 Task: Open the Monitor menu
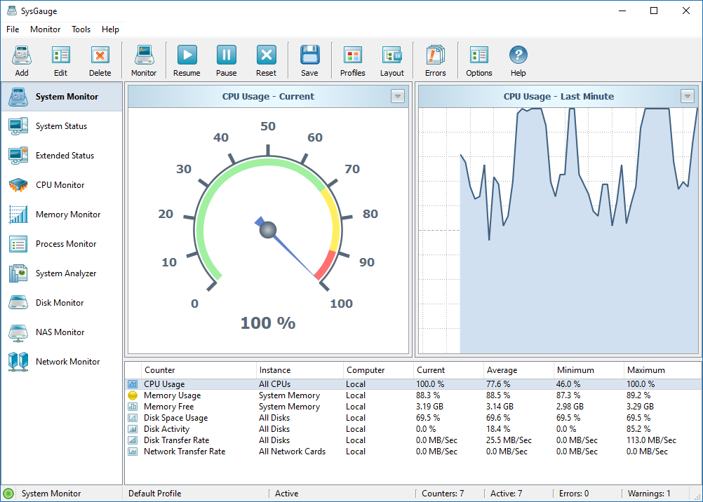(46, 29)
